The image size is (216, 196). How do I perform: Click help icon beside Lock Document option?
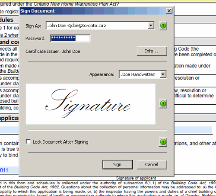(x=163, y=142)
